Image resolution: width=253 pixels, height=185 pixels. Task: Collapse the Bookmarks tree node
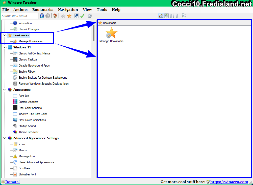pyautogui.click(x=4, y=35)
